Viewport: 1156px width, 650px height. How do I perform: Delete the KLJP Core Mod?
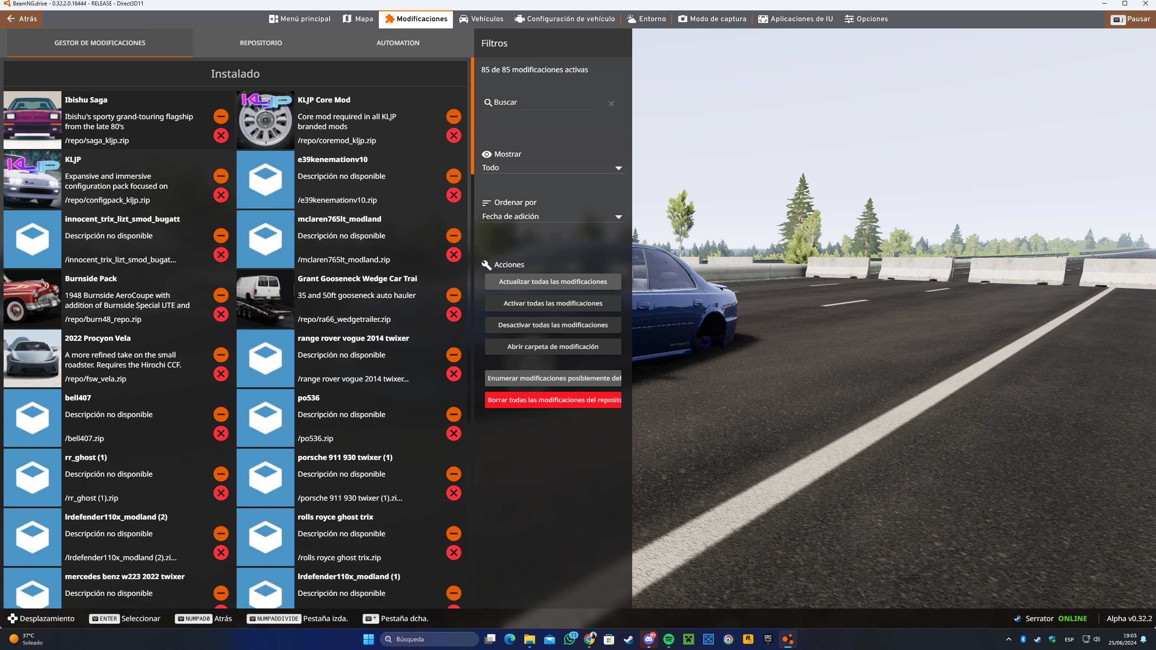453,135
